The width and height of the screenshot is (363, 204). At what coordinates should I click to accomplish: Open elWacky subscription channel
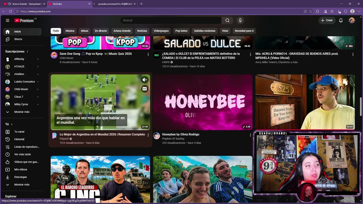(x=22, y=59)
